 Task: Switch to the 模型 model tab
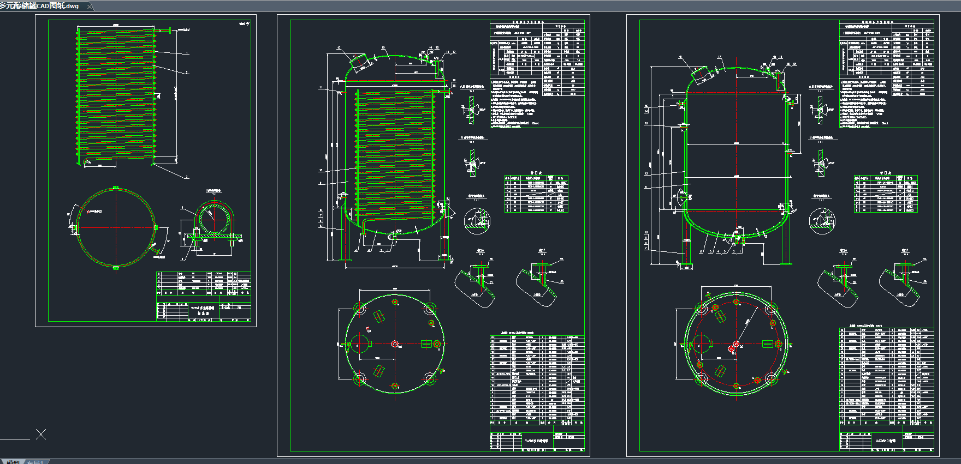pos(13,462)
